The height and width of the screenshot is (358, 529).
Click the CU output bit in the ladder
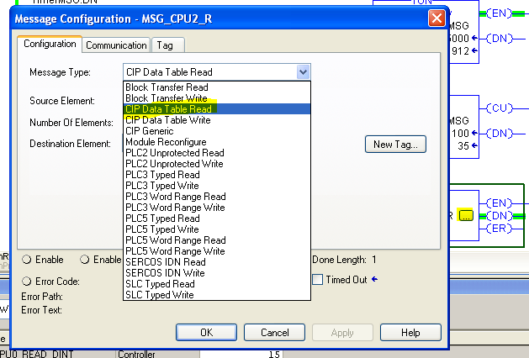[500, 108]
